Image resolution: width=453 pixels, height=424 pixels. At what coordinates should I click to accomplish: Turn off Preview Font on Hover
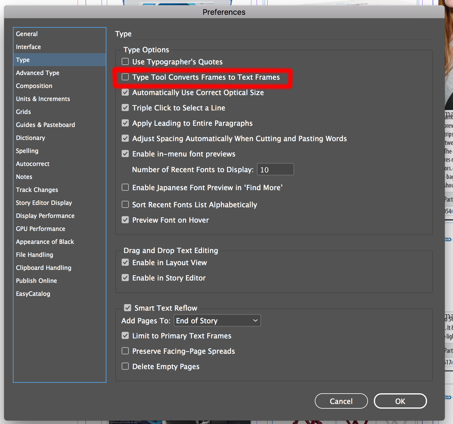[125, 220]
